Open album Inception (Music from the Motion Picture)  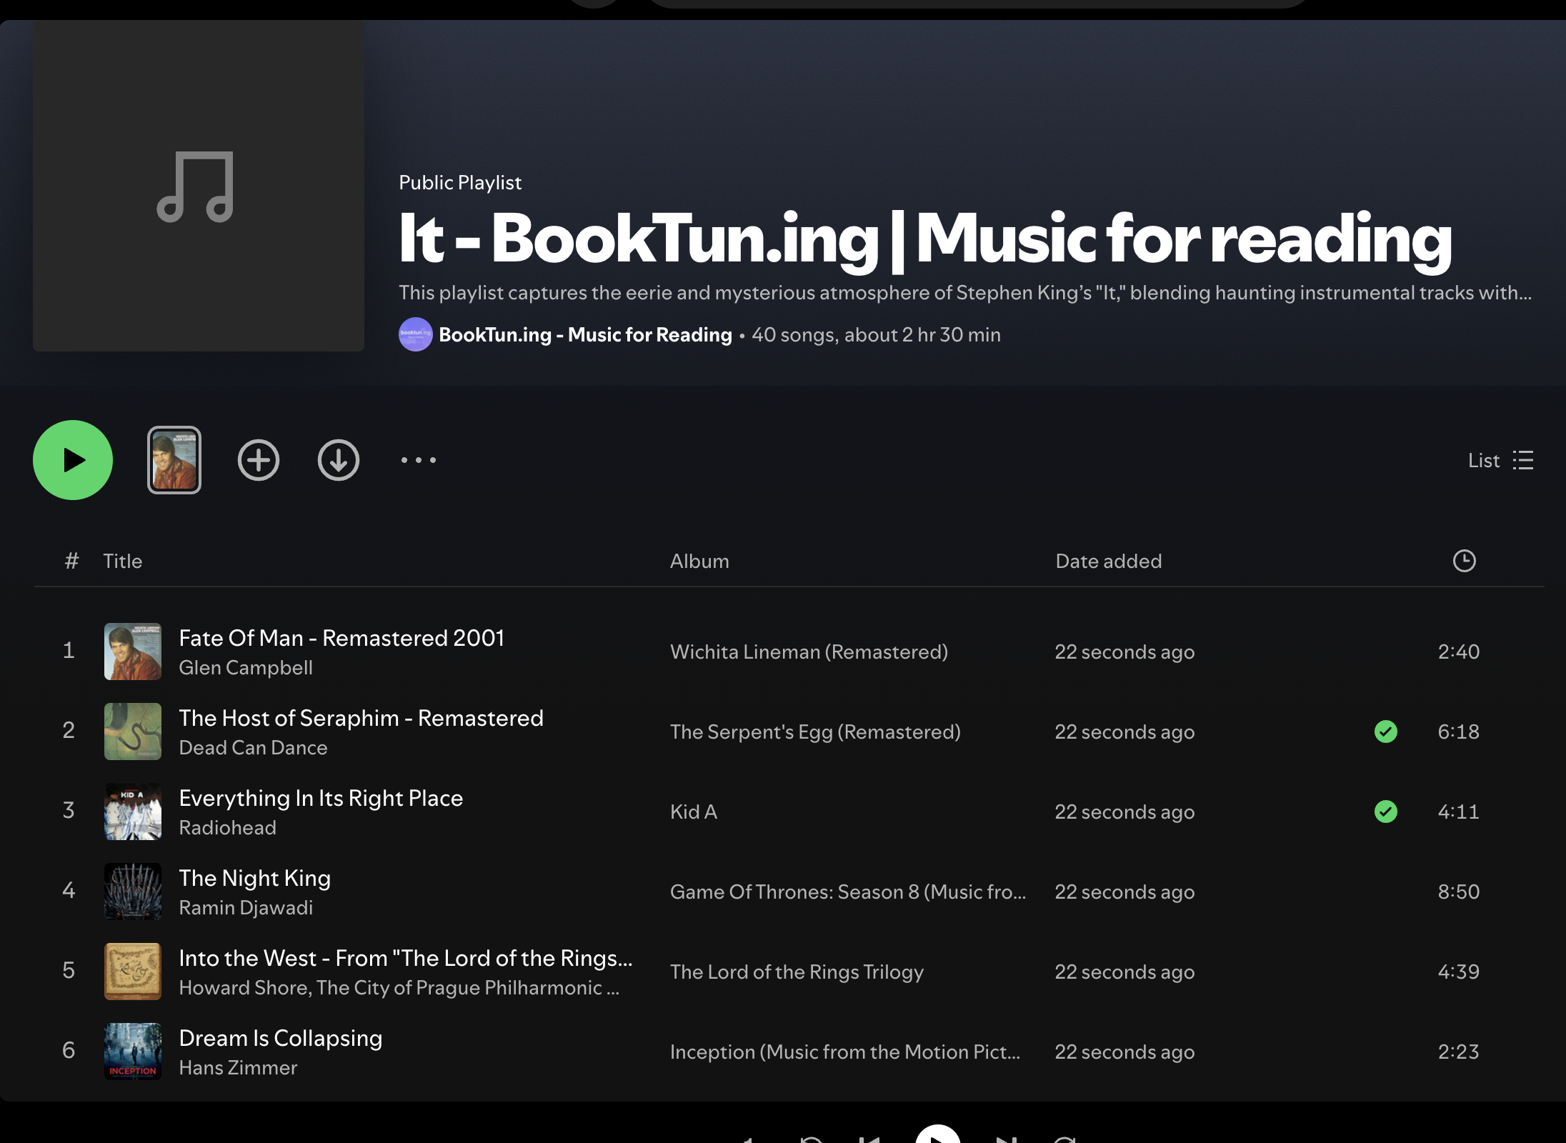(845, 1052)
